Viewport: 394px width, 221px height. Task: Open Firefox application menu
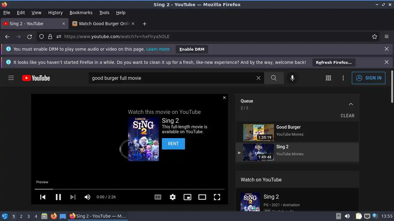[387, 37]
